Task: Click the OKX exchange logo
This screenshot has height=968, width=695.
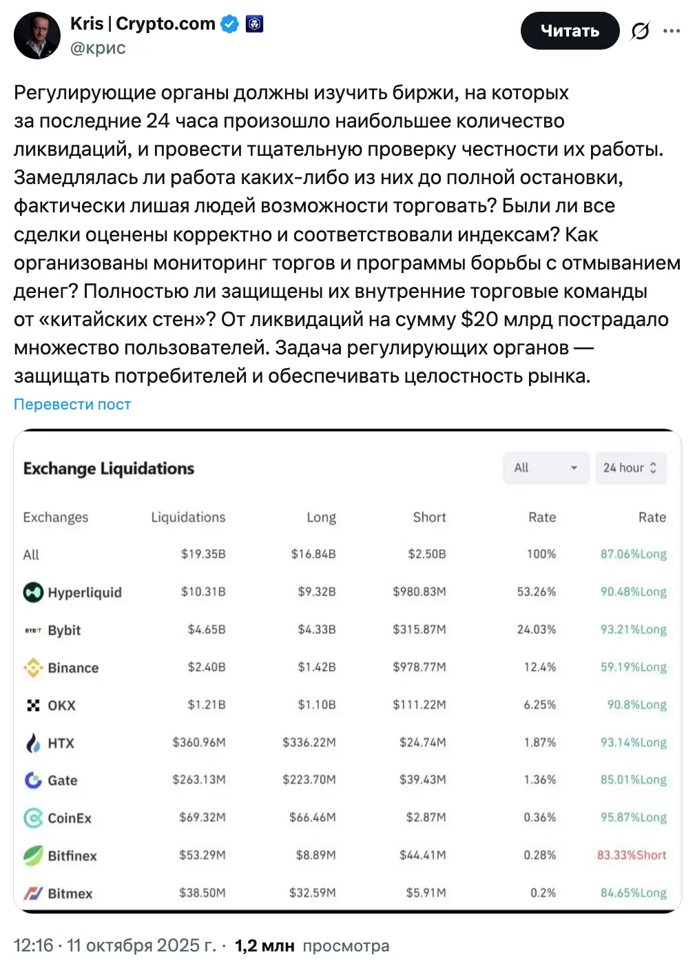Action: click(33, 705)
